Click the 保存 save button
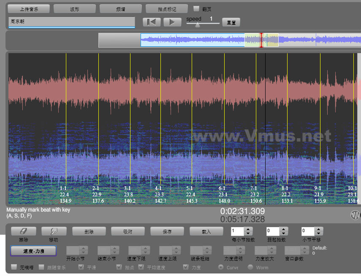361x276 pixels. 167,231
